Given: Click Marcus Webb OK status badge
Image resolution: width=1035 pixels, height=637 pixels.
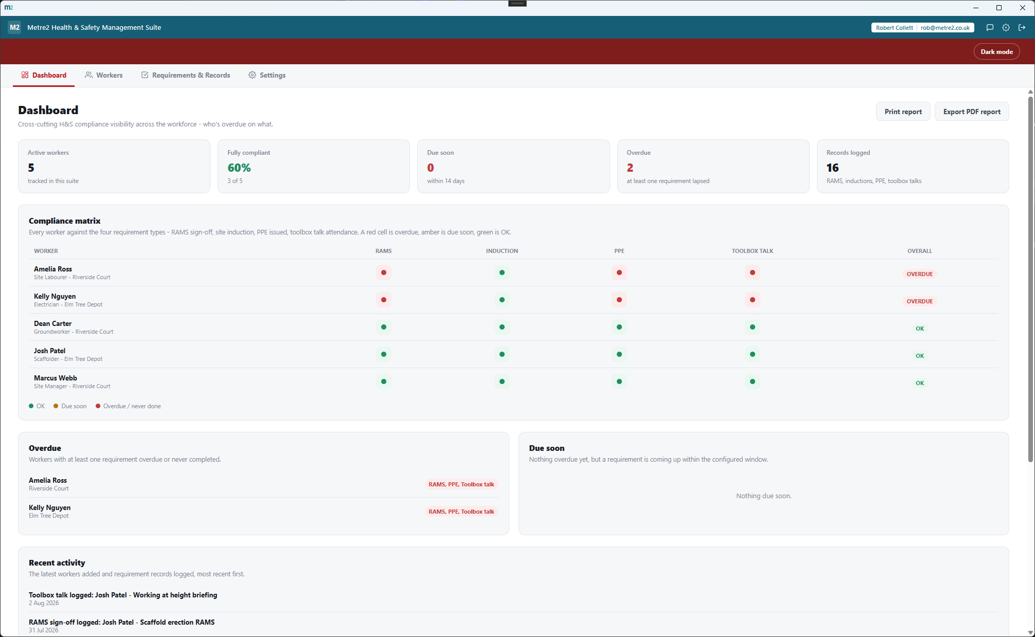Looking at the screenshot, I should point(919,383).
